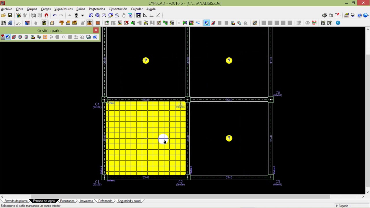The height and width of the screenshot is (208, 370).
Task: Click the zoom extents icon
Action: (x=97, y=15)
